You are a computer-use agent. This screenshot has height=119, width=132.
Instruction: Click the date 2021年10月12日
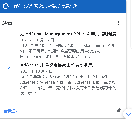click(x=37, y=40)
